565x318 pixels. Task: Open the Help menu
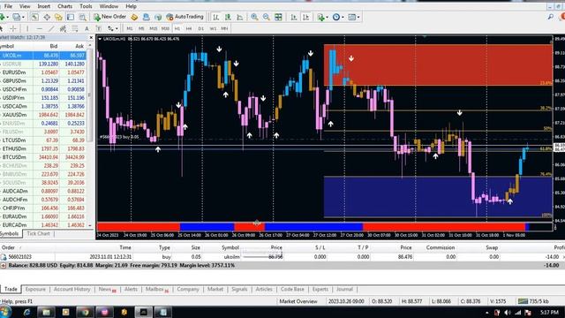pos(131,6)
